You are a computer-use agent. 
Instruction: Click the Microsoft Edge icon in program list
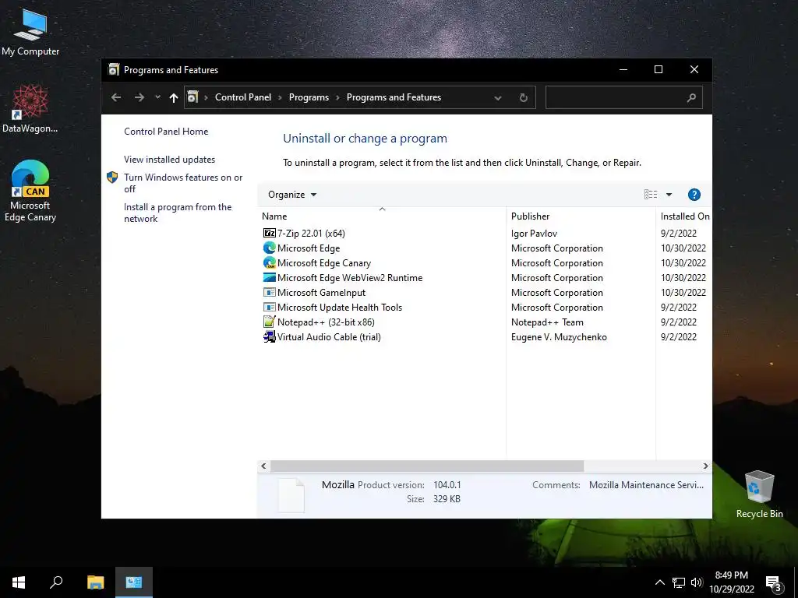click(269, 248)
